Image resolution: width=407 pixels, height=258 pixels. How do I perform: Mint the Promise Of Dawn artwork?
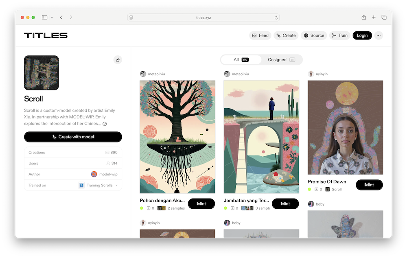pyautogui.click(x=369, y=185)
